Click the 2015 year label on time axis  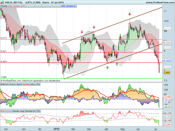point(57,129)
